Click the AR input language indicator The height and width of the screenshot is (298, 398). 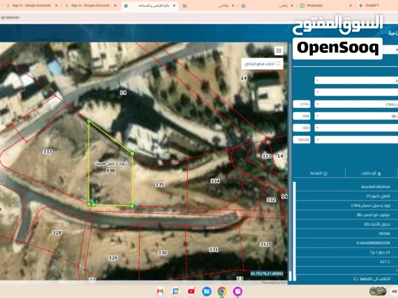click(x=394, y=291)
